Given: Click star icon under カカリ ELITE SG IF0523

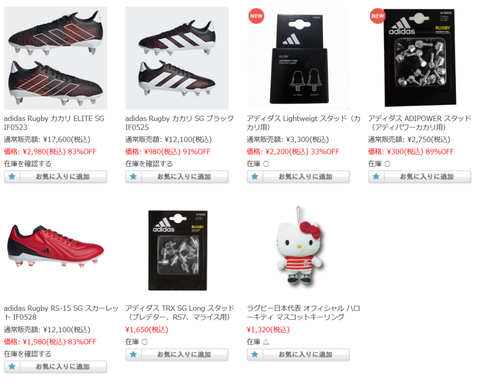Looking at the screenshot, I should click(12, 177).
